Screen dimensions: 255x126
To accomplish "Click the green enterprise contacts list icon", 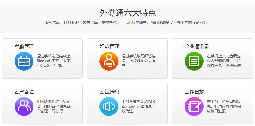I will [x=194, y=61].
